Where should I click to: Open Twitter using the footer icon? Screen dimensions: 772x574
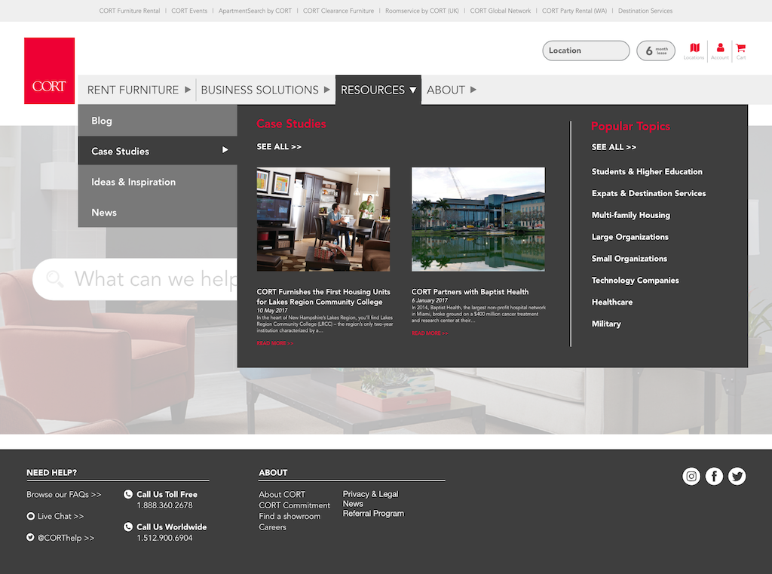click(737, 476)
